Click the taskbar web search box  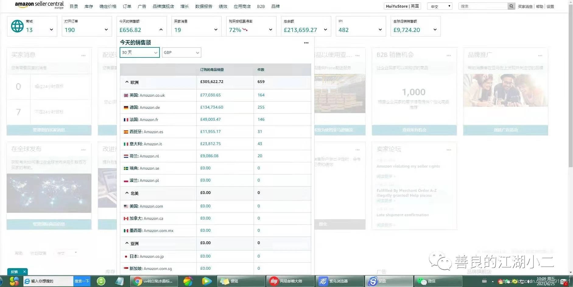click(48, 281)
